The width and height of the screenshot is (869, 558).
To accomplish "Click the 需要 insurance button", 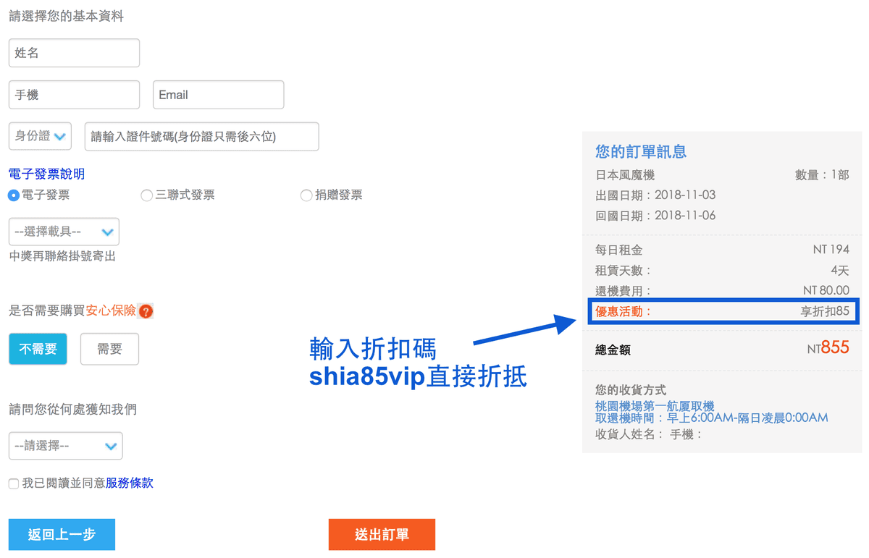I will (109, 348).
